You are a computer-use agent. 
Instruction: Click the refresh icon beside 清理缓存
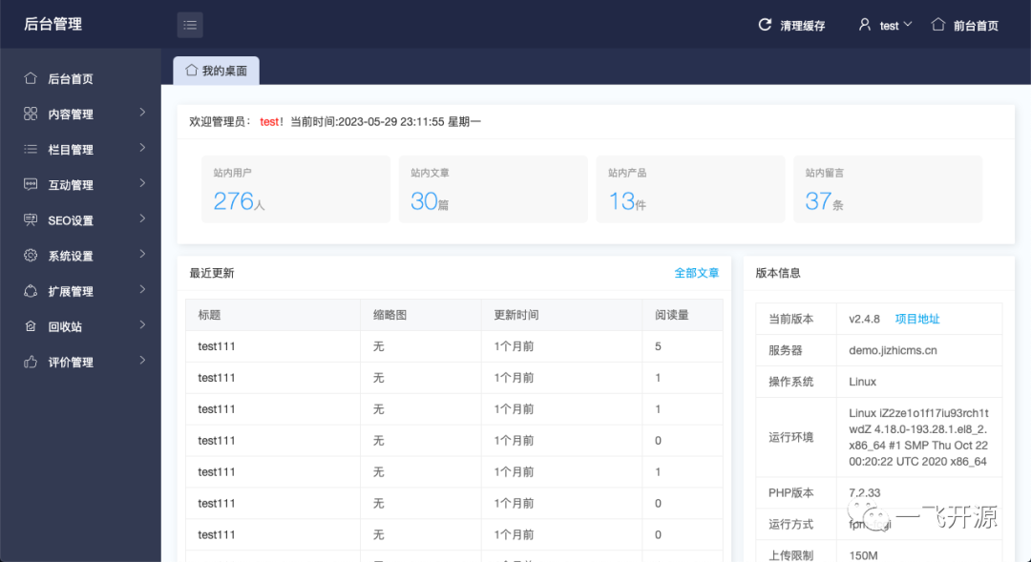tap(765, 25)
